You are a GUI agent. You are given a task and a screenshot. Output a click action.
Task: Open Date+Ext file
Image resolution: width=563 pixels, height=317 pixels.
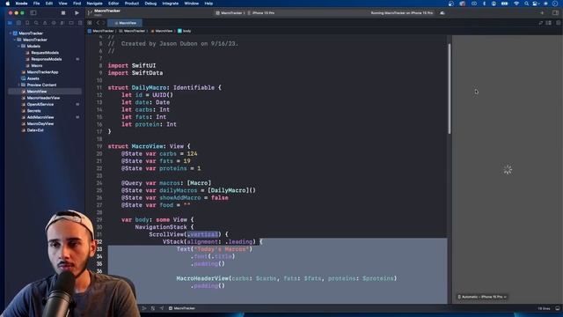click(x=35, y=130)
